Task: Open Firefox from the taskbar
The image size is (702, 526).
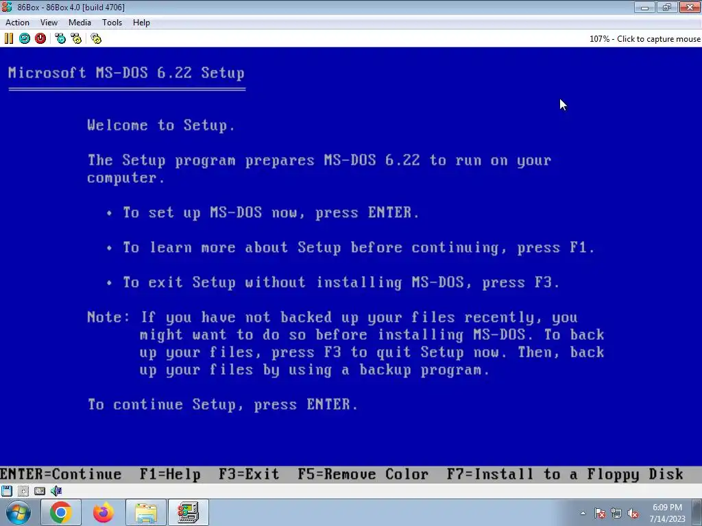Action: (x=104, y=512)
